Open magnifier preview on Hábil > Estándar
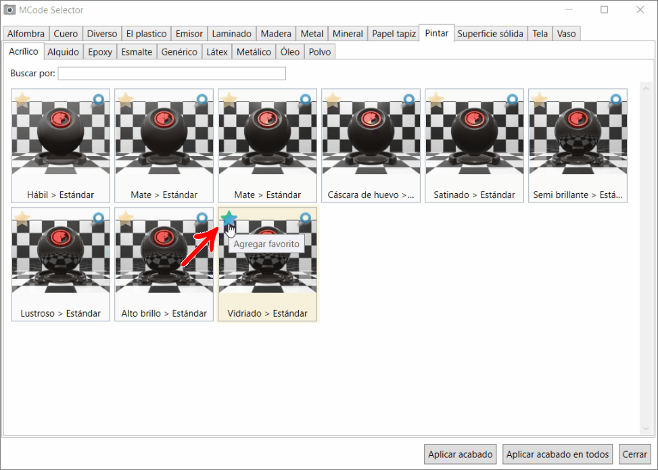The image size is (658, 470). point(98,100)
